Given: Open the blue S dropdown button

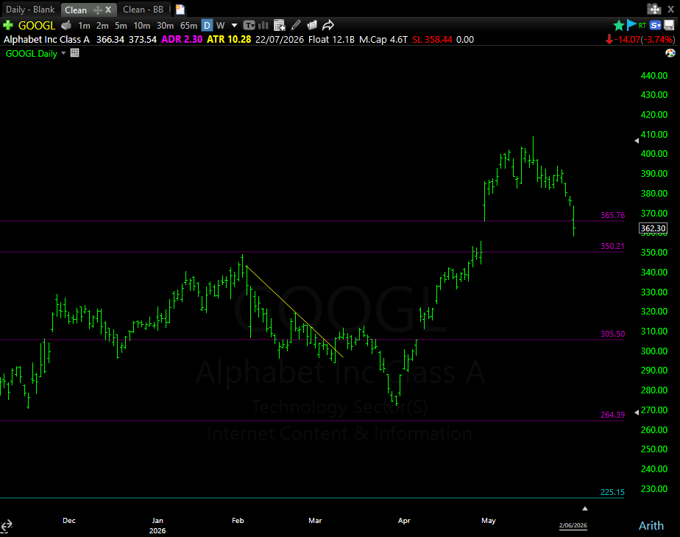Looking at the screenshot, I should pos(655,26).
